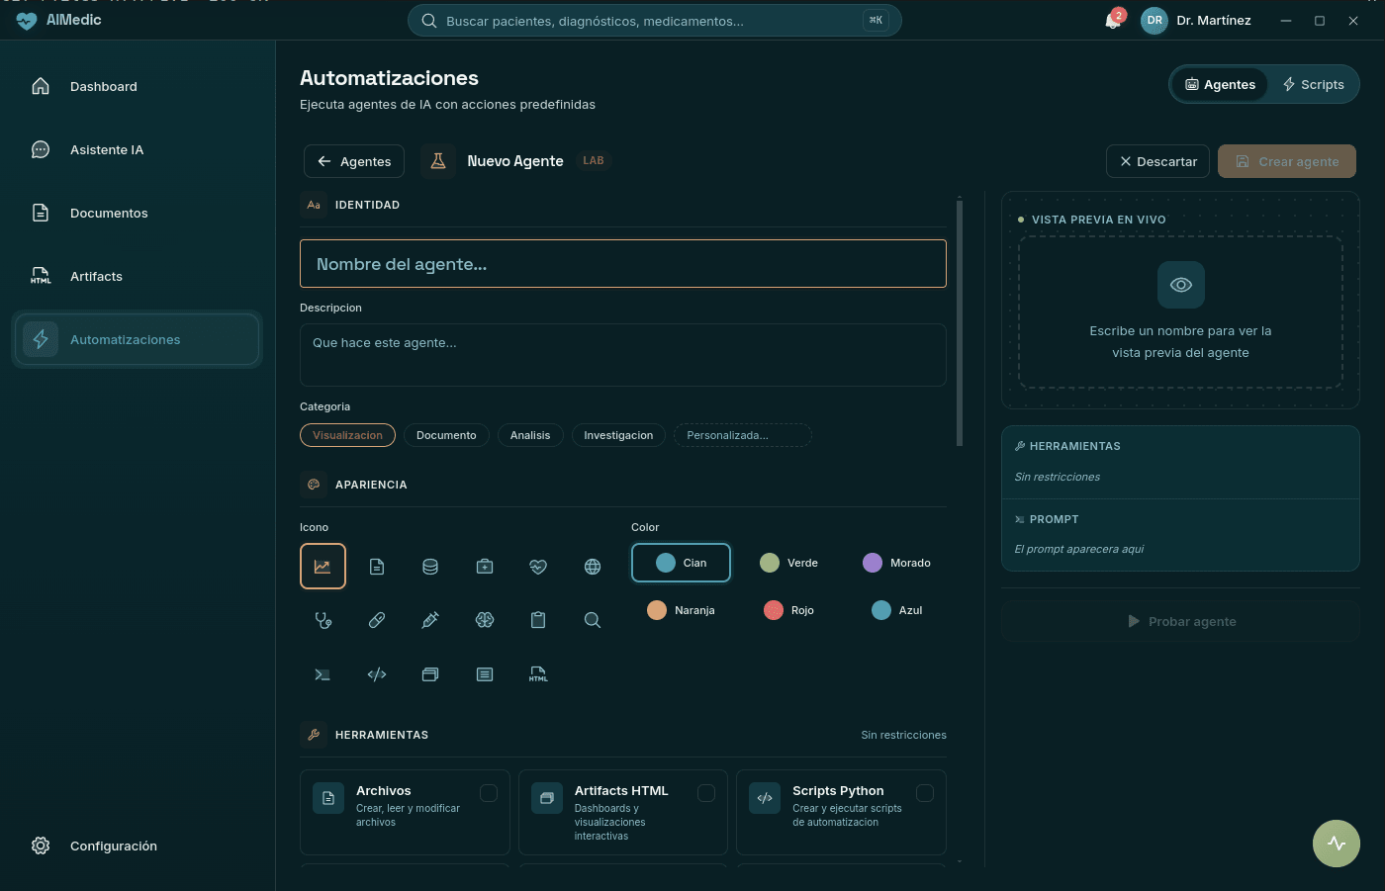Pick the globe icon as agent icon
1385x891 pixels.
(592, 567)
